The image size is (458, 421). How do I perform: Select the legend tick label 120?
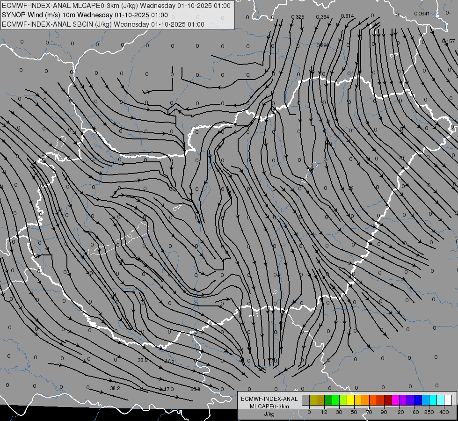click(x=400, y=412)
